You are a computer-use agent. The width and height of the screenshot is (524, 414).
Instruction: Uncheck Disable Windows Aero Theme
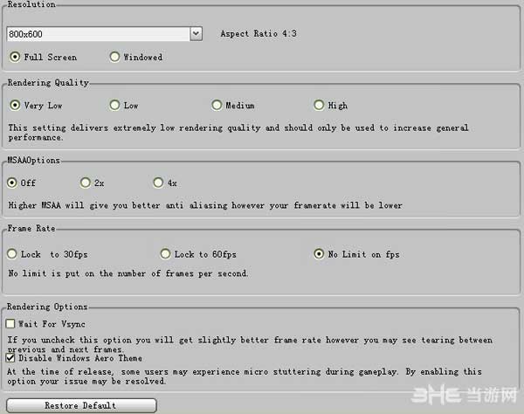tap(10, 358)
